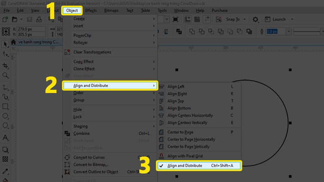Select the Eyedropper tool
This screenshot has height=182, width=324.
coord(5,171)
